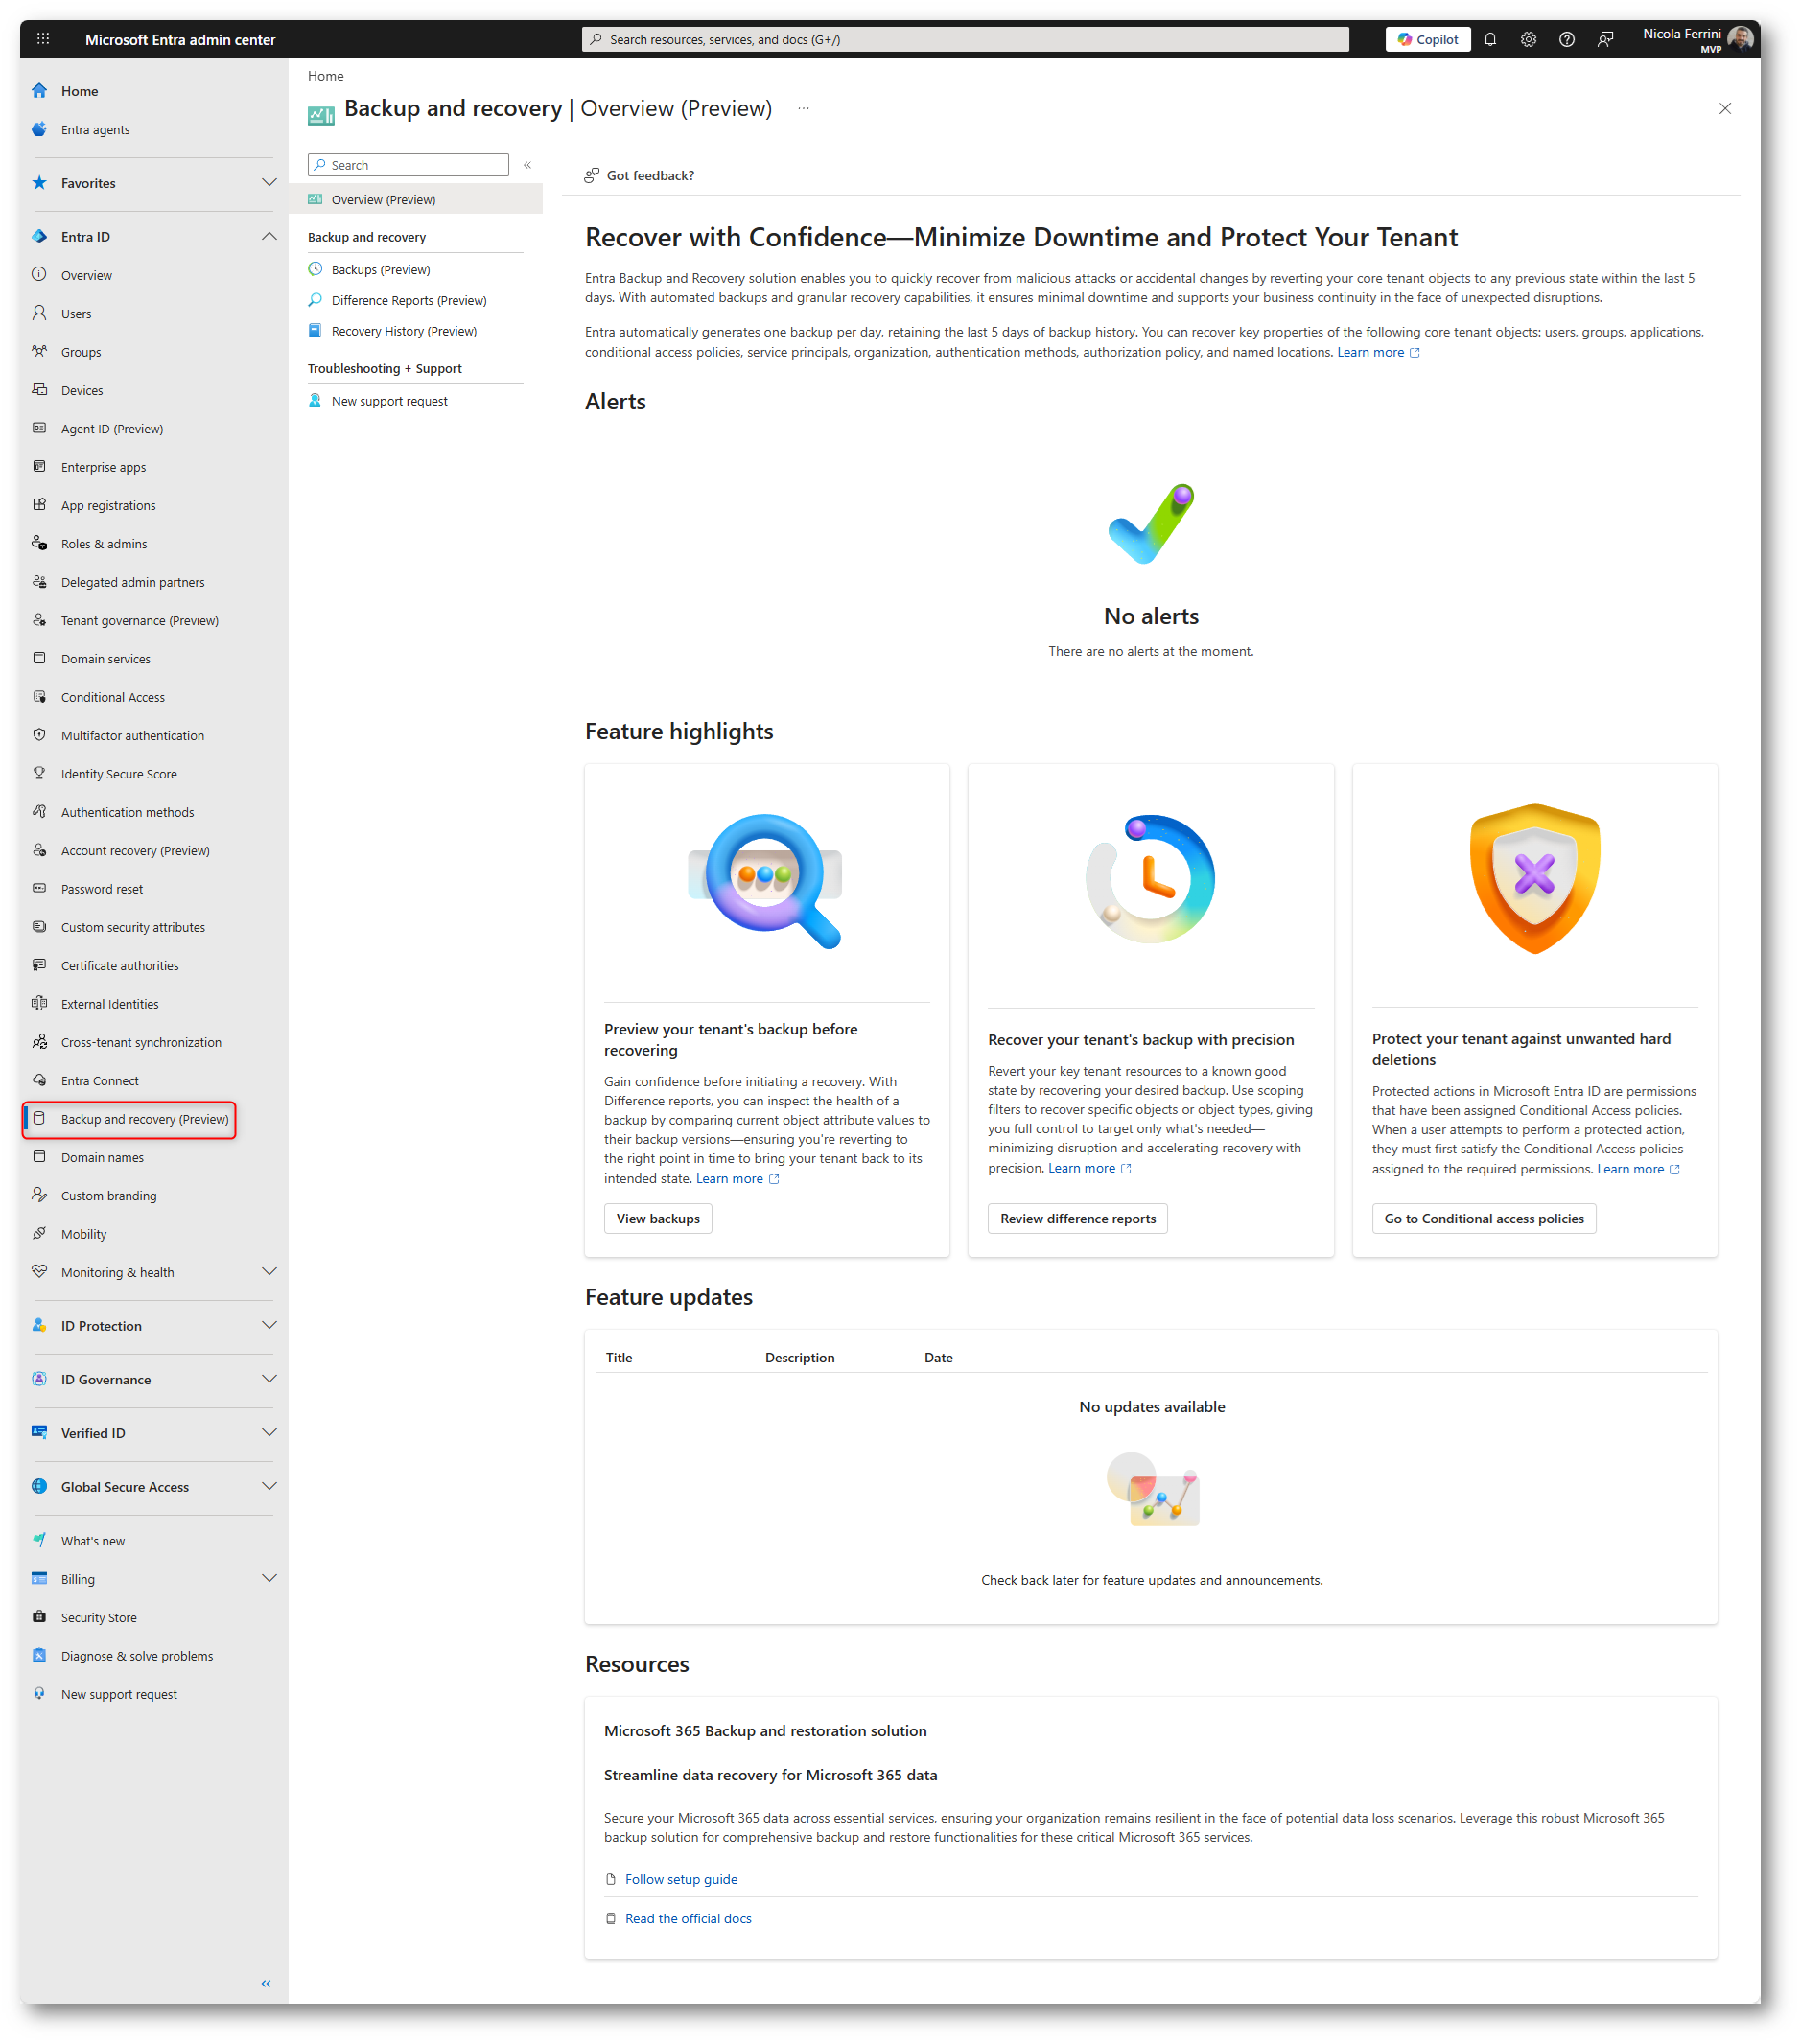Click the Security Store bag icon
The width and height of the screenshot is (1801, 2044).
[39, 1617]
